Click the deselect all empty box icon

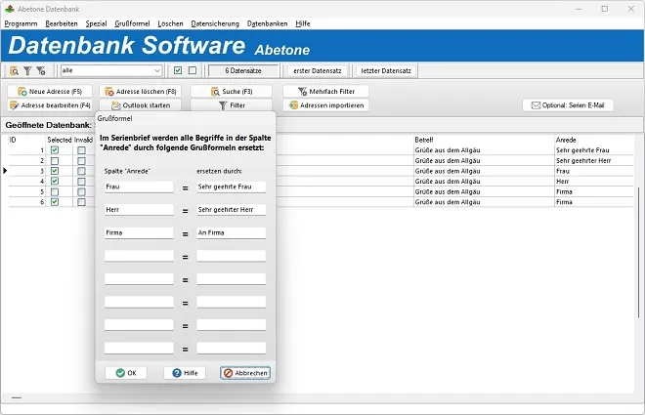pyautogui.click(x=193, y=70)
